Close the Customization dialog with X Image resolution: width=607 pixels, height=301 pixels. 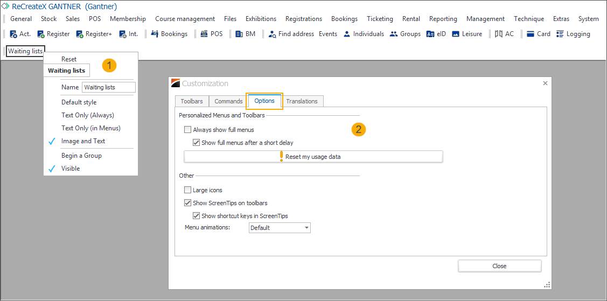pyautogui.click(x=545, y=83)
